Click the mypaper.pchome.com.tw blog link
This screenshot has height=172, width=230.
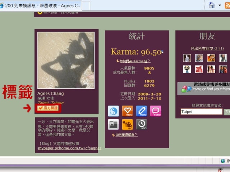click(x=70, y=148)
